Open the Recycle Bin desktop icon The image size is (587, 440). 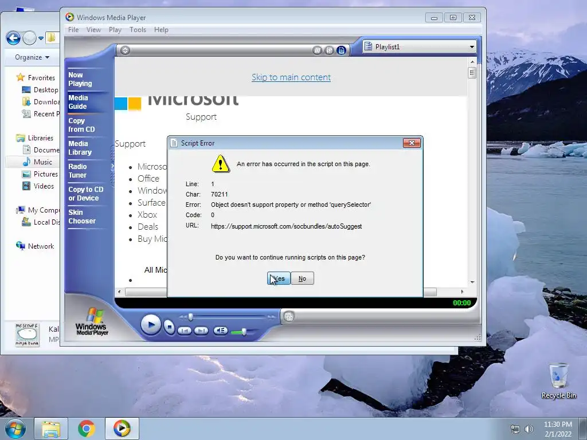coord(558,381)
